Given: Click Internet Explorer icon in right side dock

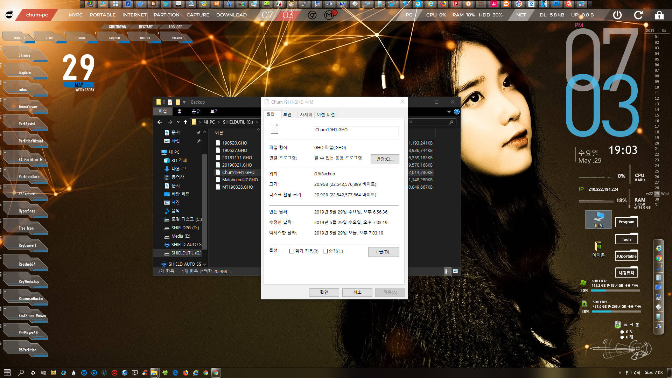Looking at the screenshot, I should click(x=658, y=248).
